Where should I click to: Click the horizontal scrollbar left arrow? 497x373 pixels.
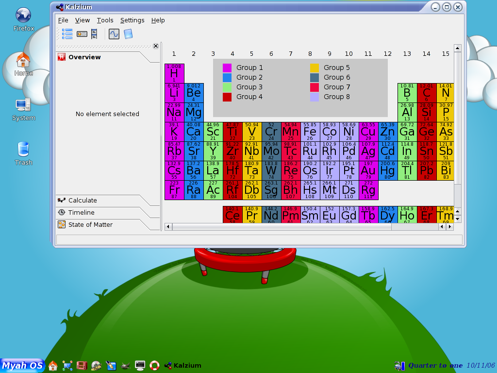click(168, 226)
